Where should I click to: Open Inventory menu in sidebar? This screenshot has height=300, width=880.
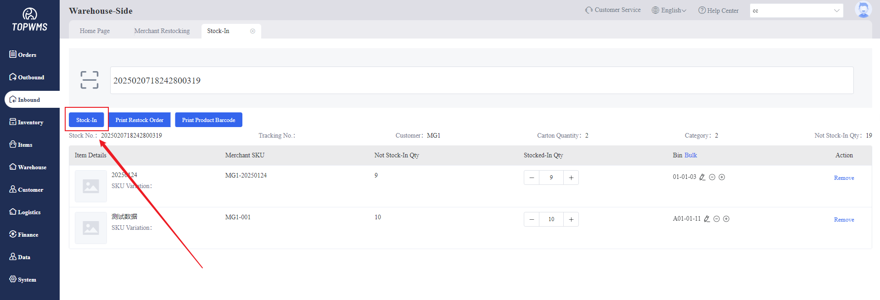(x=30, y=122)
